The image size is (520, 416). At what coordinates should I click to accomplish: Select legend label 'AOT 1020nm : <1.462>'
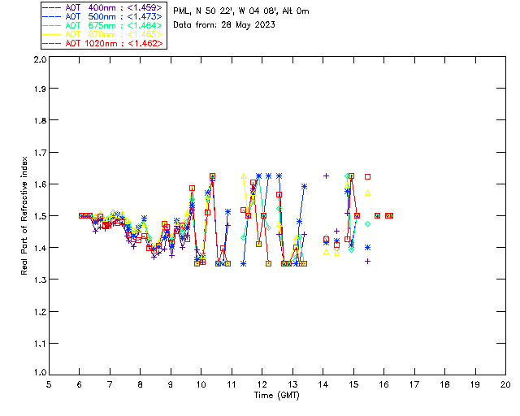pos(114,43)
